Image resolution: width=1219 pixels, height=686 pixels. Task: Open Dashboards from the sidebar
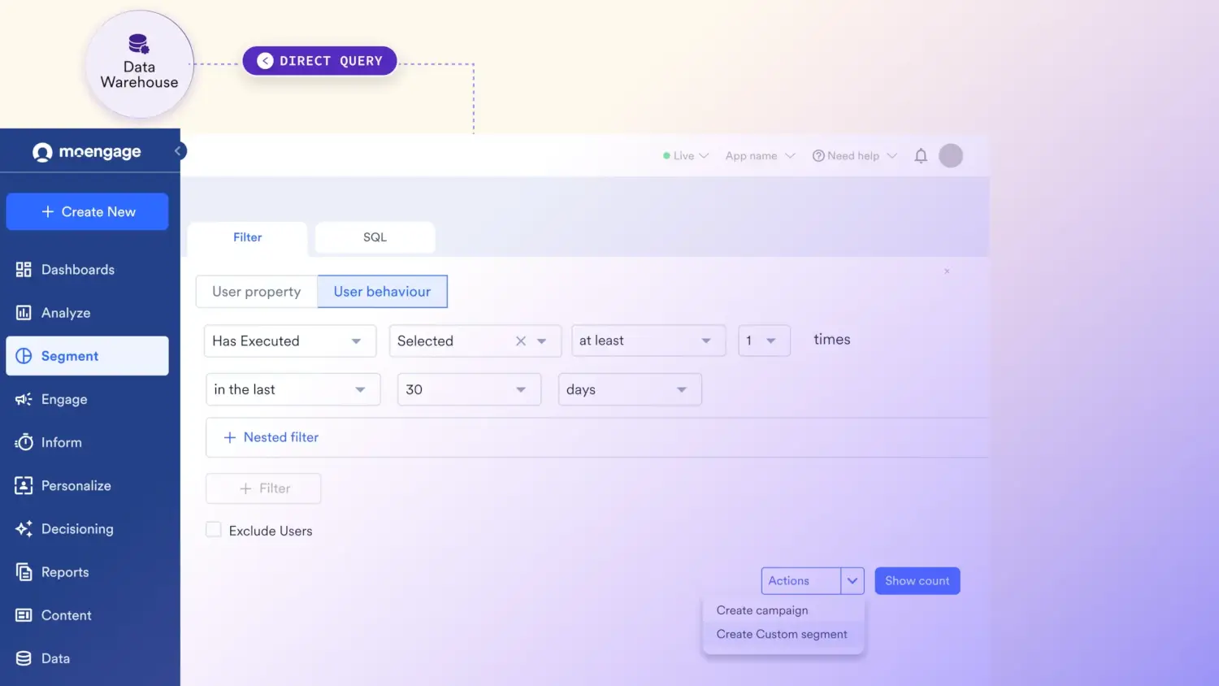tap(66, 270)
